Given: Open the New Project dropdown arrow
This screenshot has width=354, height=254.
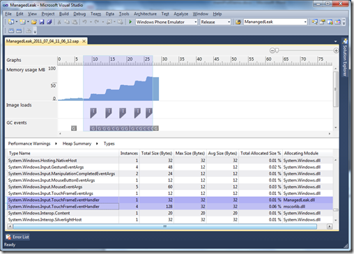Looking at the screenshot, I should (x=17, y=22).
